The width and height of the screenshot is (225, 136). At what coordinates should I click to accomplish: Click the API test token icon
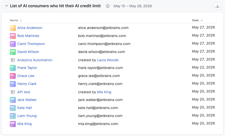point(13,92)
